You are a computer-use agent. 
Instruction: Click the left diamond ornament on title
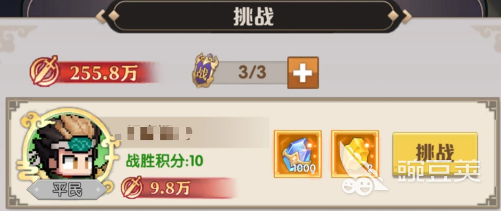(114, 15)
